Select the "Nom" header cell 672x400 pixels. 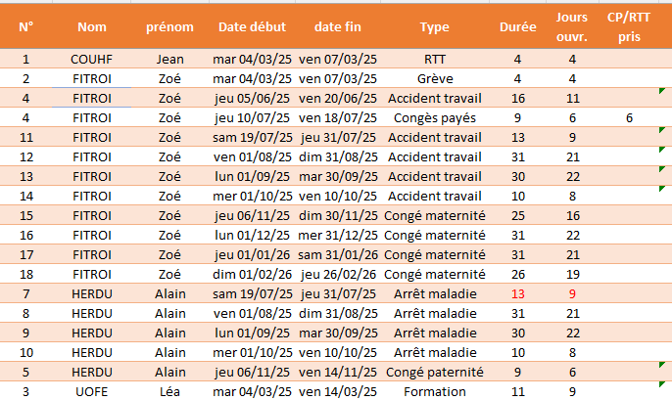click(x=92, y=26)
